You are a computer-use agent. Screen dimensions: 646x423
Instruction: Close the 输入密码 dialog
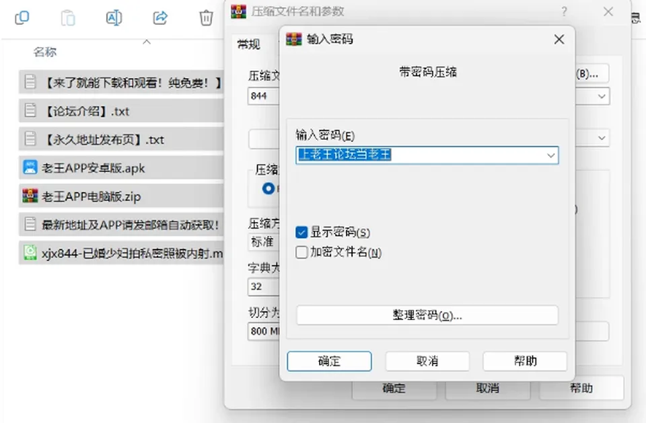tap(559, 40)
